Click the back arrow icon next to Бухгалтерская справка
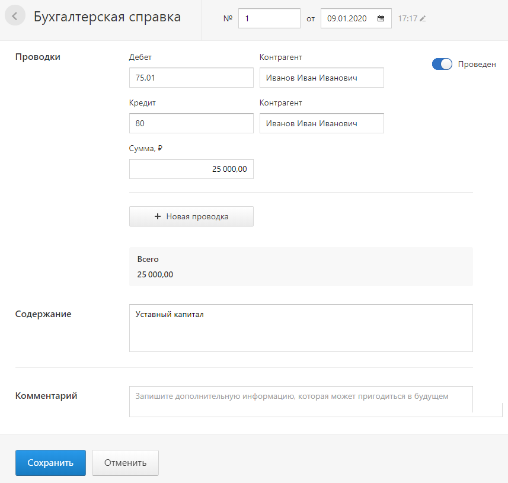508x483 pixels. (15, 16)
